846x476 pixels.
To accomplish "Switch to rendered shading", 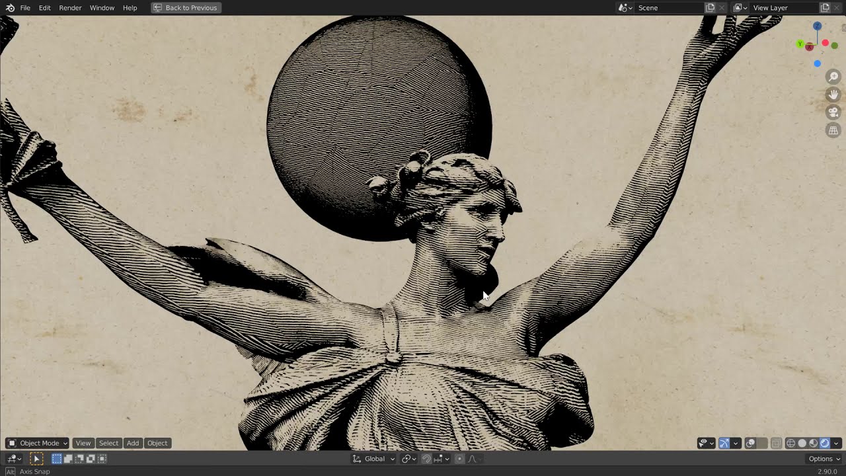I will point(825,443).
